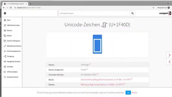Click the browser address bar URL
This screenshot has height=97, width=172.
point(29,8)
